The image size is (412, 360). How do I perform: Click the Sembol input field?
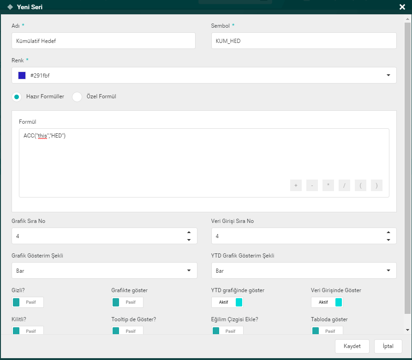click(304, 41)
